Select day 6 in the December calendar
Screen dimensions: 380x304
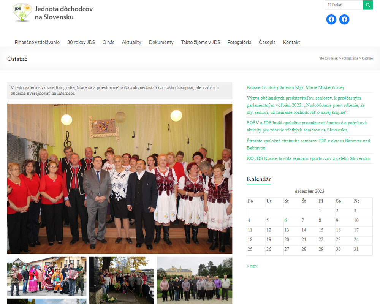pyautogui.click(x=285, y=220)
